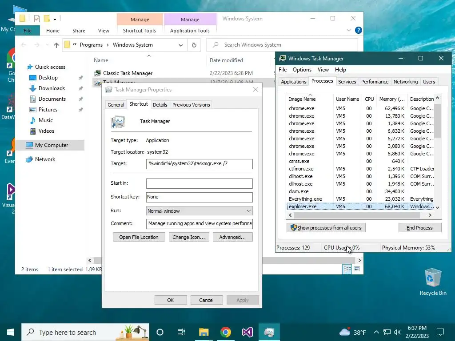Open File Explorer from the taskbar

click(x=204, y=332)
